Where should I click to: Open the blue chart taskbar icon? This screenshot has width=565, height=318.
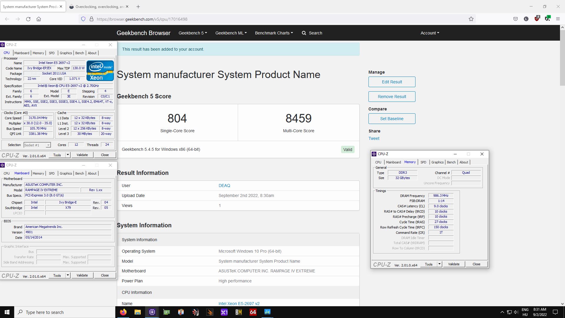click(267, 312)
